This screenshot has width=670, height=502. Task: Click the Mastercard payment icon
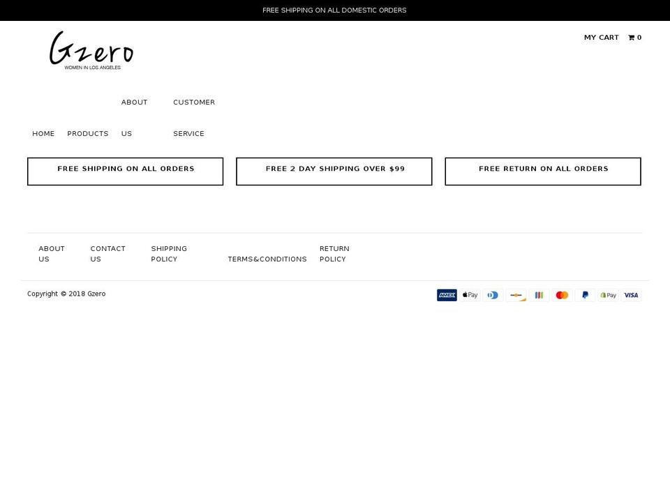point(563,295)
